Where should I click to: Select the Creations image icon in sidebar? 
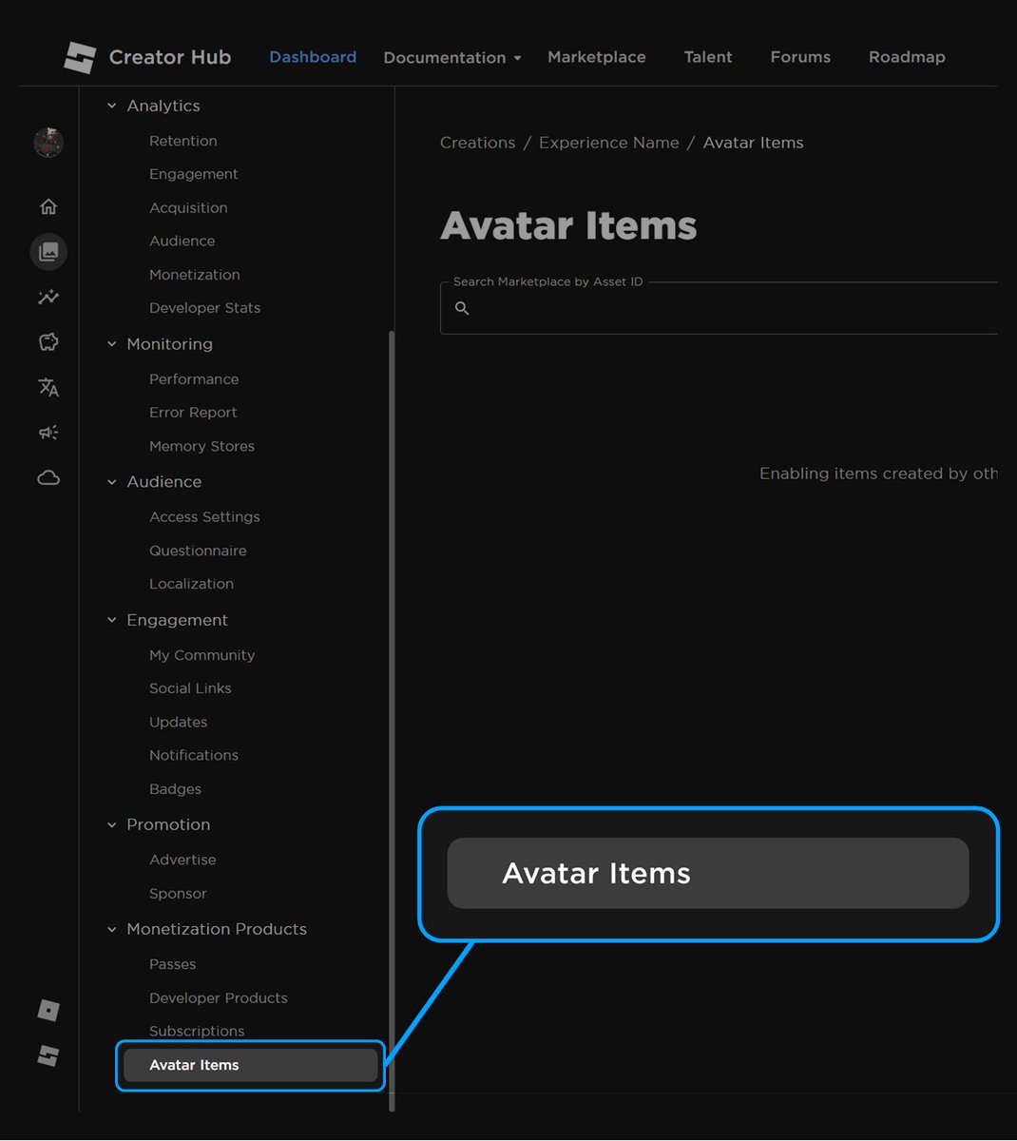48,251
